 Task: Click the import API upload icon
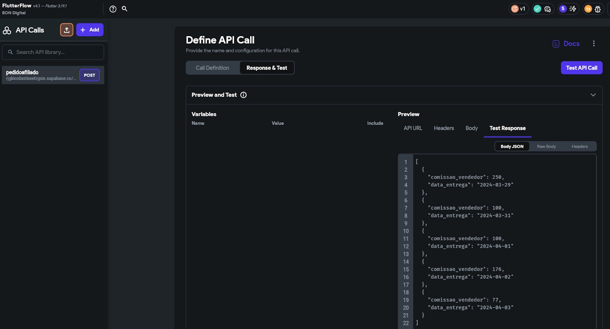(67, 30)
